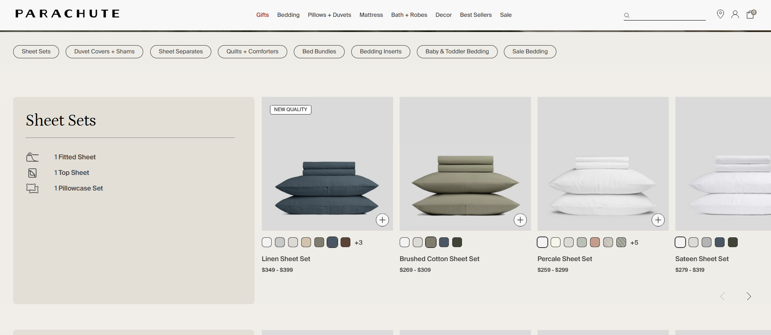Image resolution: width=771 pixels, height=335 pixels.
Task: Select pink clay swatch for Percale Set
Action: click(x=595, y=243)
